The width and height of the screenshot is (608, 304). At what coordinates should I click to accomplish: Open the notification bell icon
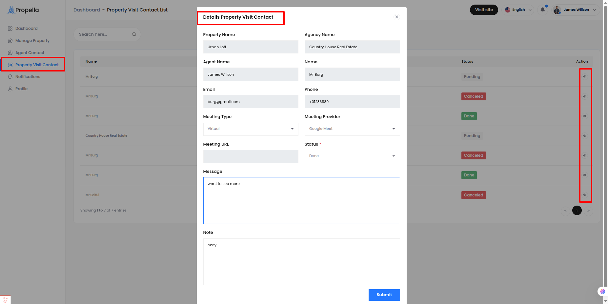point(543,10)
